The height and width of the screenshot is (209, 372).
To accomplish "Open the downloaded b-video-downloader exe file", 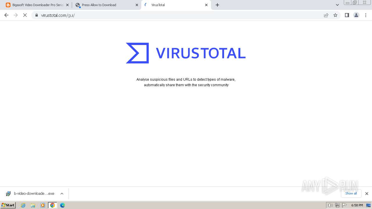I will (30, 194).
